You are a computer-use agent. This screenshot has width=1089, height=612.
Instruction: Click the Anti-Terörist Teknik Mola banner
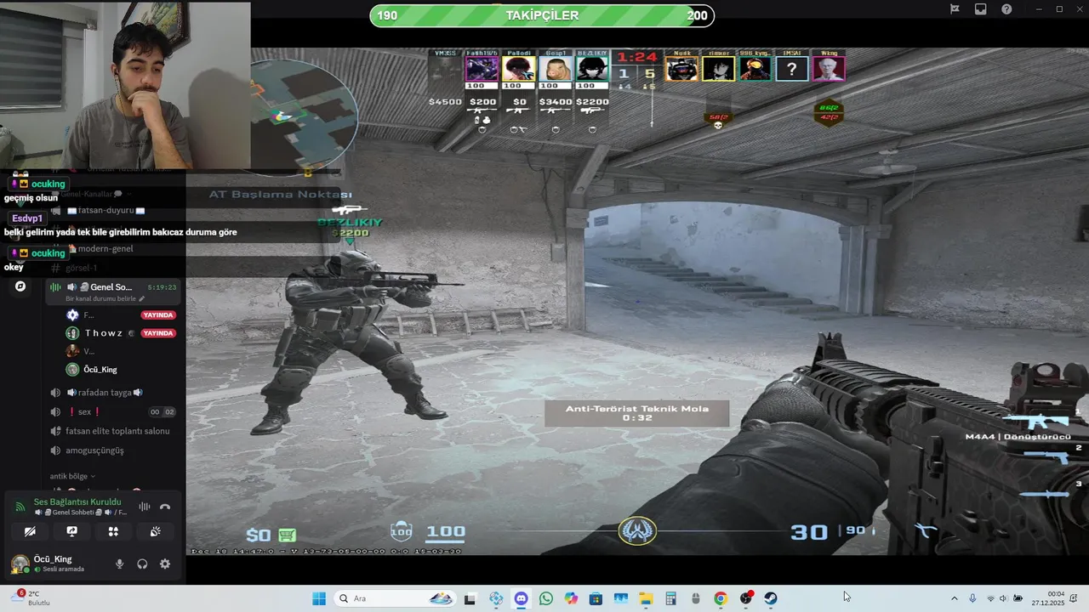click(637, 413)
